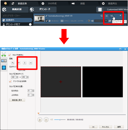Flip the video vertically
The image size is (128, 130).
point(25,63)
